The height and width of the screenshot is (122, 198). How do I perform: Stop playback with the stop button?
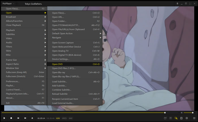11,118
